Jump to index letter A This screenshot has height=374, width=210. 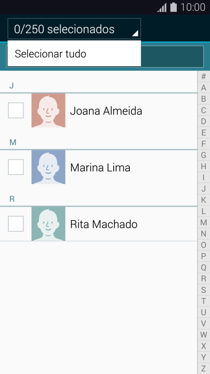tap(204, 87)
